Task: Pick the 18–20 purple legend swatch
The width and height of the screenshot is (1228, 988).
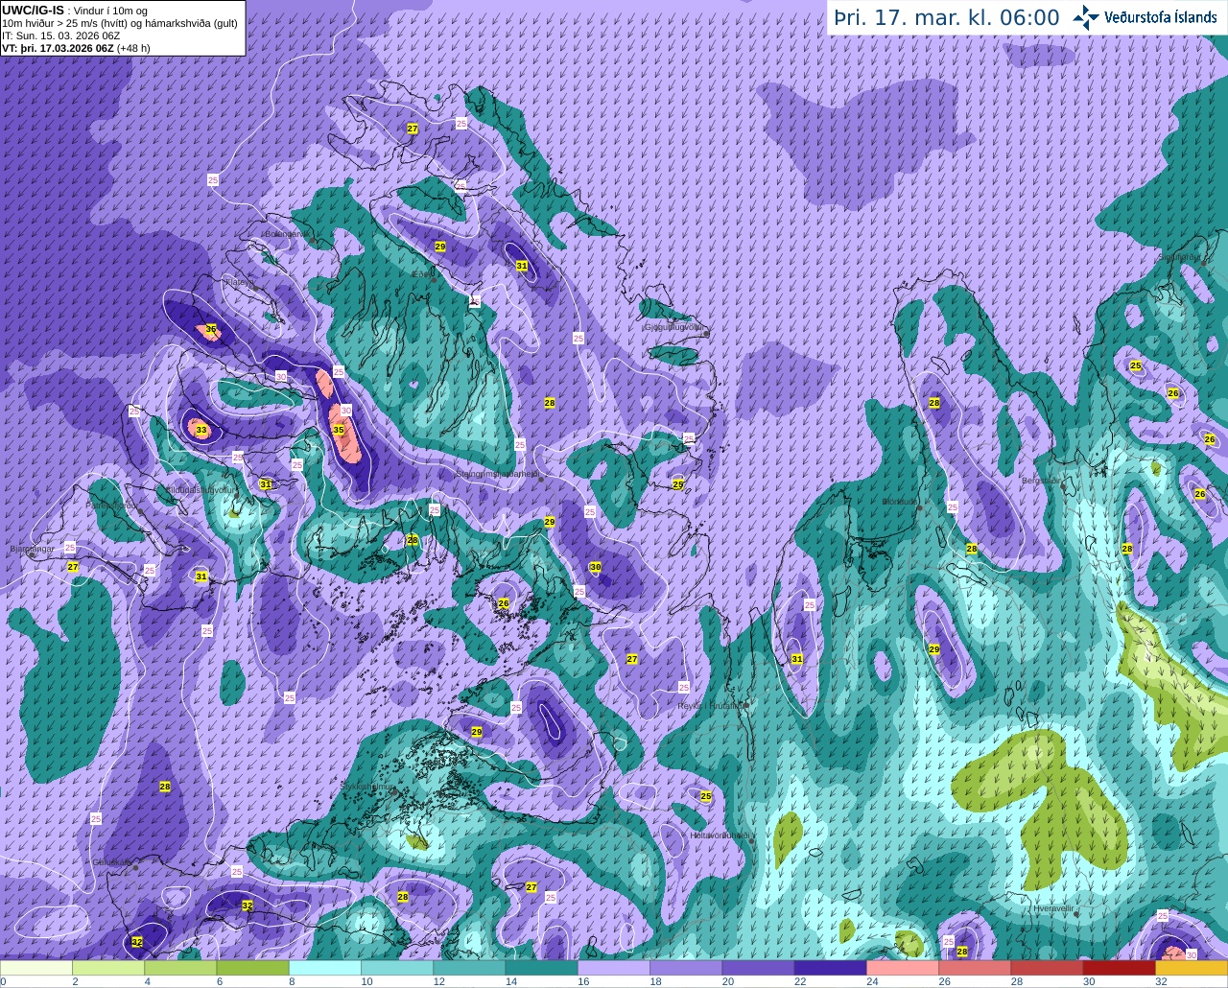Action: pyautogui.click(x=686, y=968)
